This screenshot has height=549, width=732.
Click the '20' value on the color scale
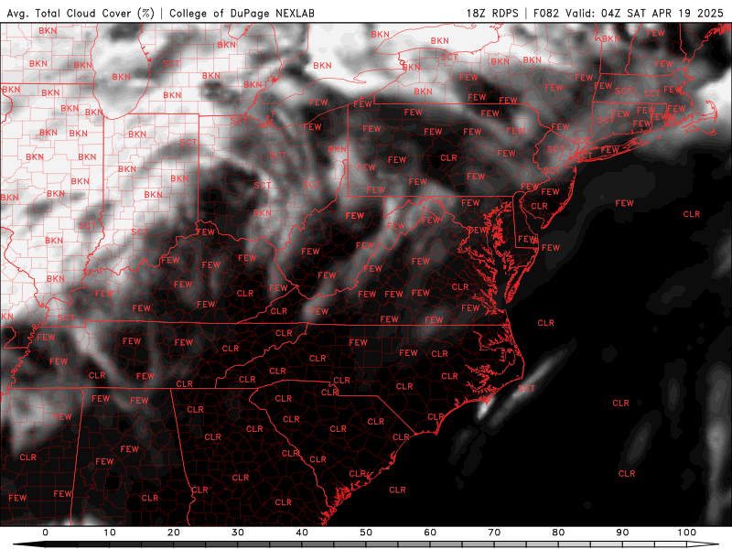[x=174, y=533]
